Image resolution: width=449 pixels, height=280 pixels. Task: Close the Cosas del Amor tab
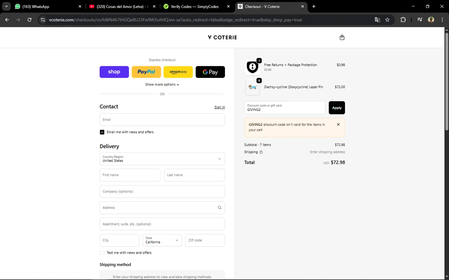(x=154, y=6)
